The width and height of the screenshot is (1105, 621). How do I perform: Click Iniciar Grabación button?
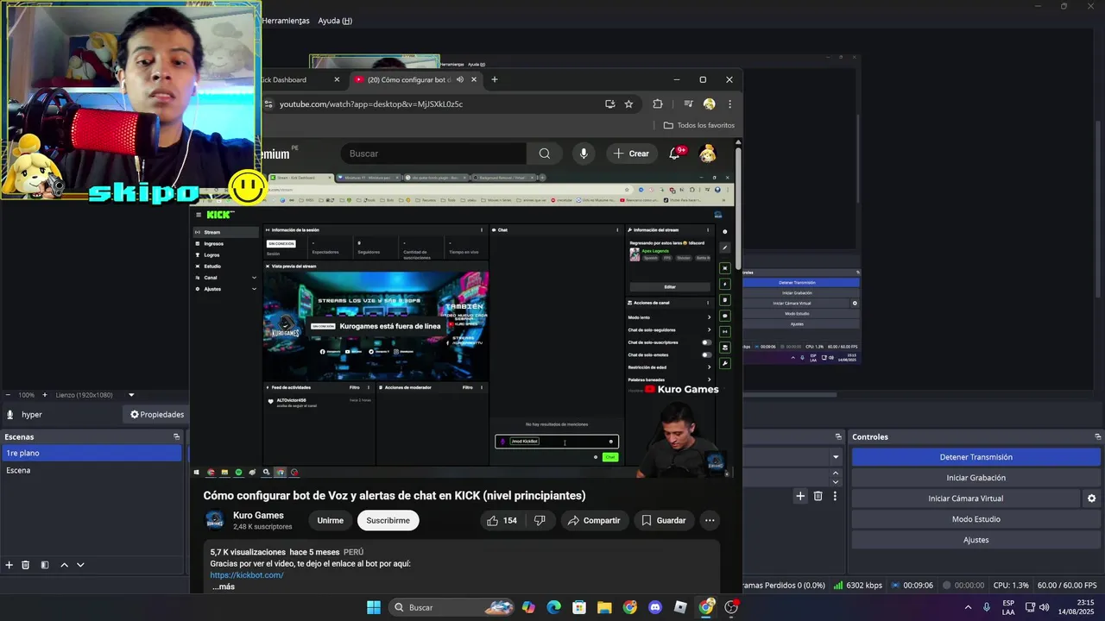(976, 478)
